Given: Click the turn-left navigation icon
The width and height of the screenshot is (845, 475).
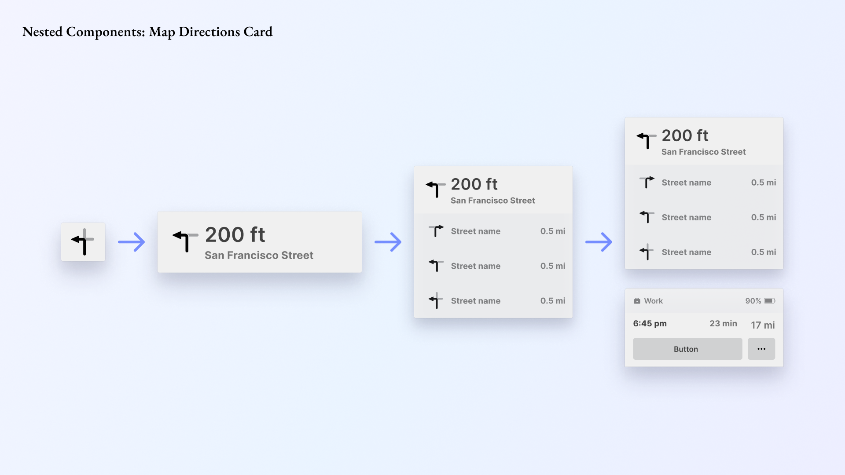Looking at the screenshot, I should (x=84, y=242).
